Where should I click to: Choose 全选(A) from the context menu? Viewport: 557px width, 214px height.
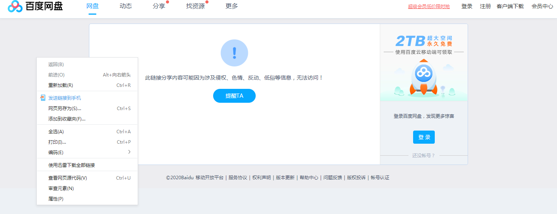[87, 132]
